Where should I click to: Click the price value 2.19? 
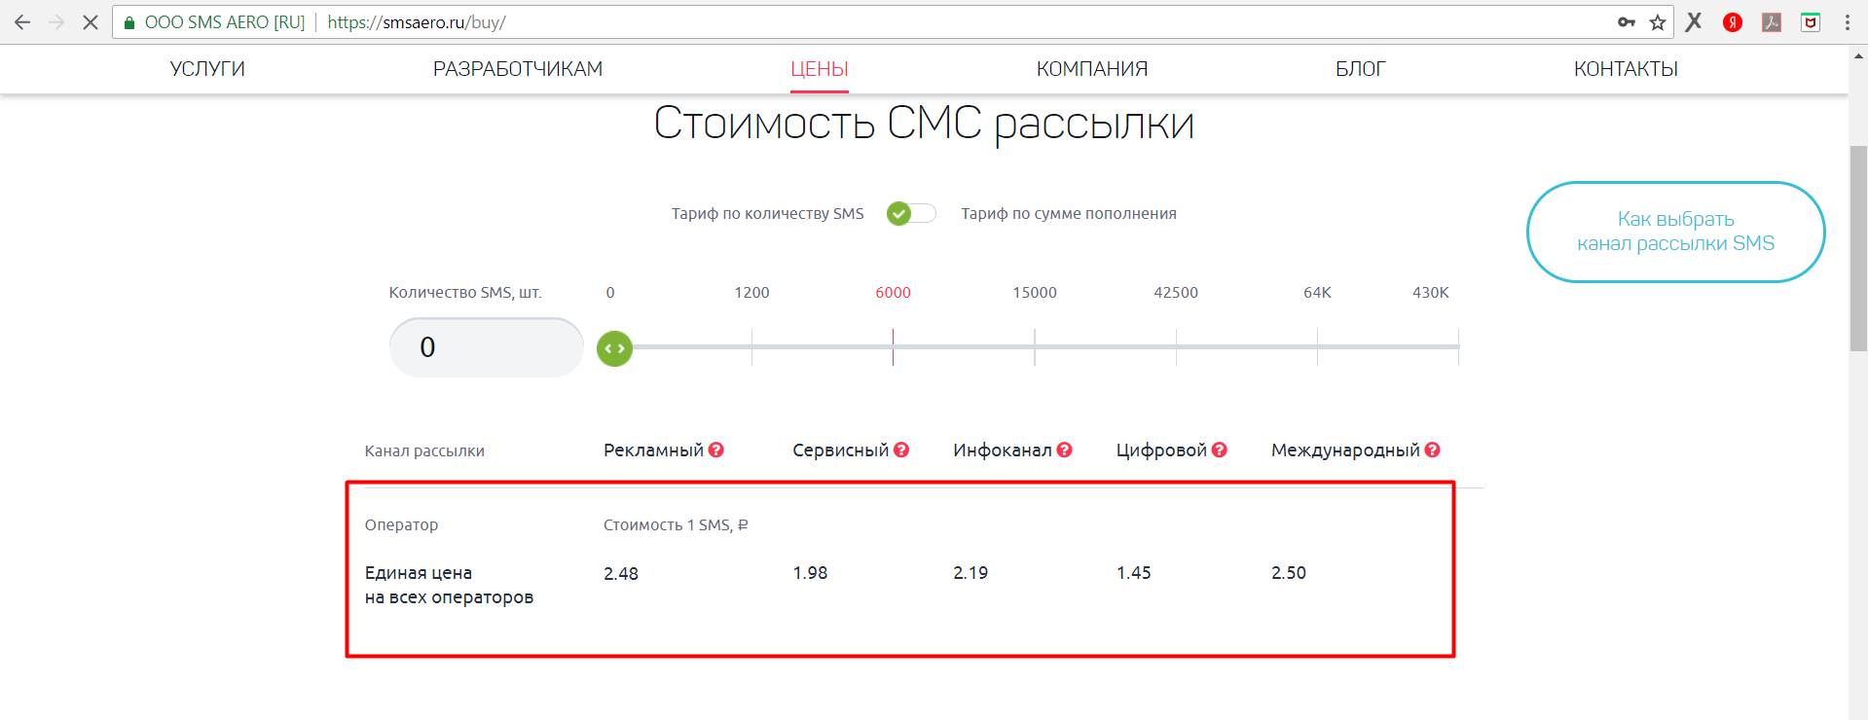point(971,573)
